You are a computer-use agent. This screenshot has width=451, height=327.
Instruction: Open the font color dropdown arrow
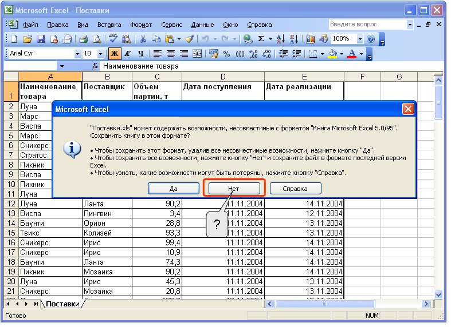(361, 54)
